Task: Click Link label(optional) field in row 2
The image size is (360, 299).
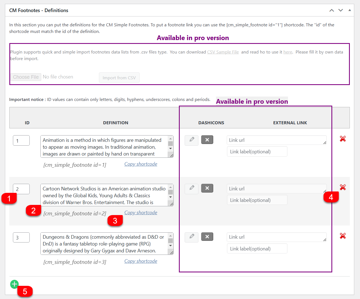Action: [x=257, y=200]
